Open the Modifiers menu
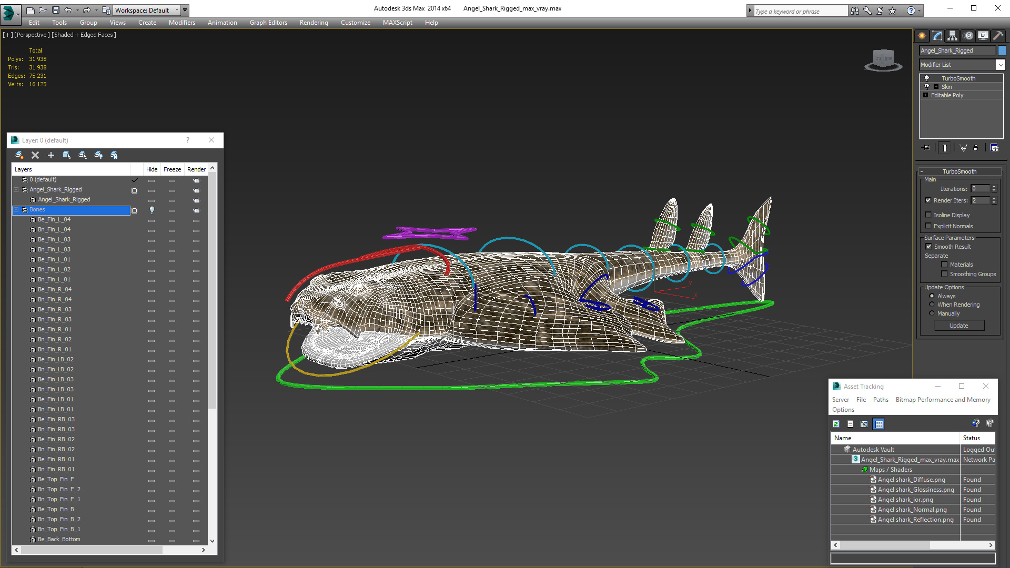This screenshot has width=1010, height=568. click(x=182, y=23)
